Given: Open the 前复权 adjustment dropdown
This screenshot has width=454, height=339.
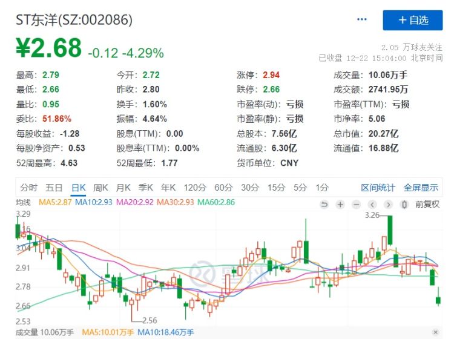Looking at the screenshot, I should point(427,205).
